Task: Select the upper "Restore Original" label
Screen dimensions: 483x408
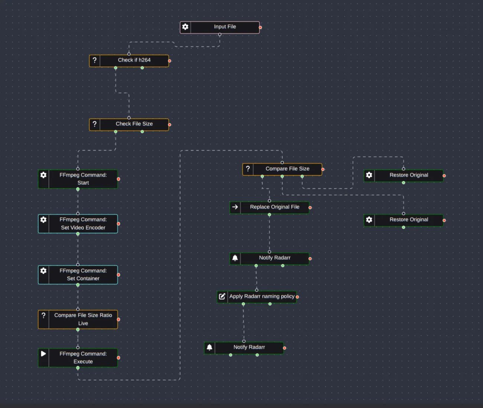Action: [x=409, y=175]
